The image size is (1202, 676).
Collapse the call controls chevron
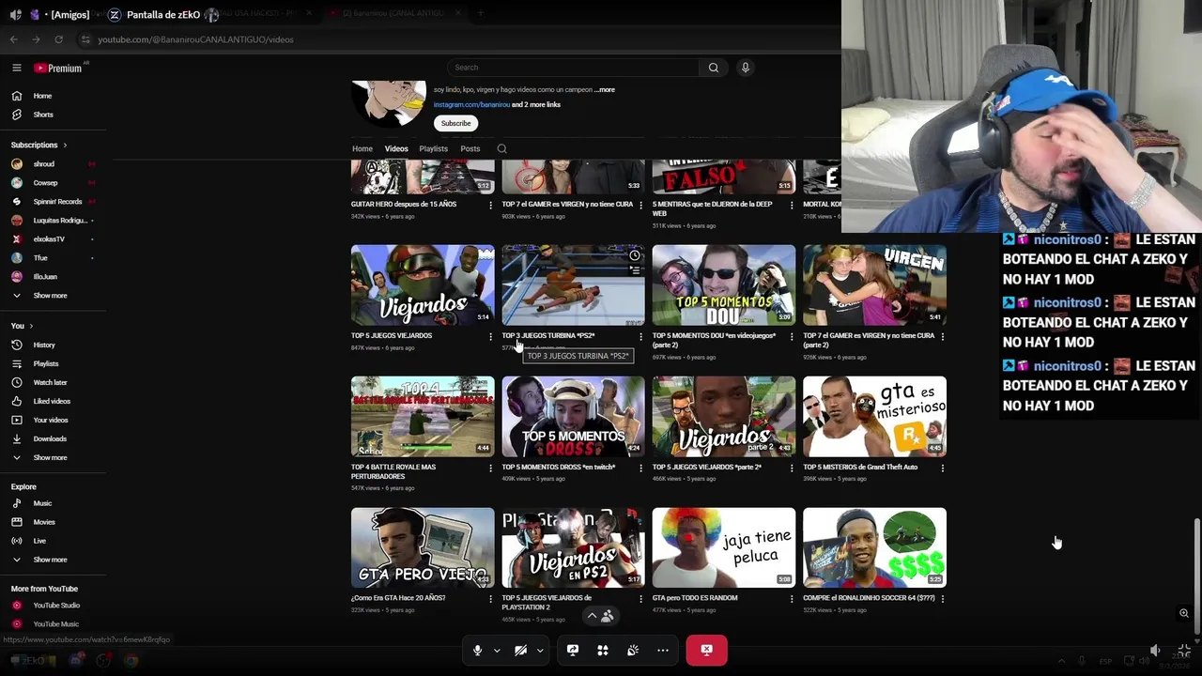click(x=592, y=617)
